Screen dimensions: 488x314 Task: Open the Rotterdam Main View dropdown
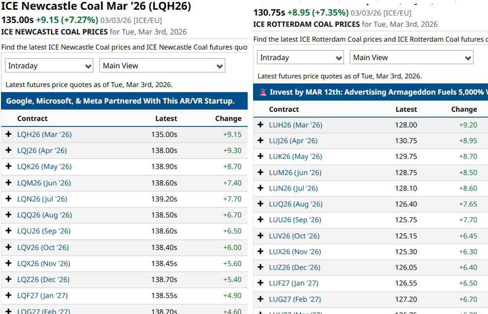tap(412, 57)
